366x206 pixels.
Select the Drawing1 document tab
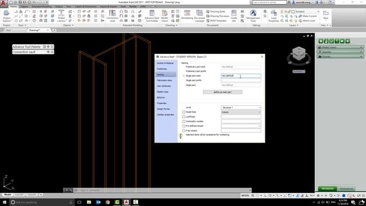coord(35,30)
